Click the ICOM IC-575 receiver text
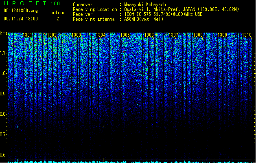The width and height of the screenshot is (256, 163). pyautogui.click(x=163, y=14)
